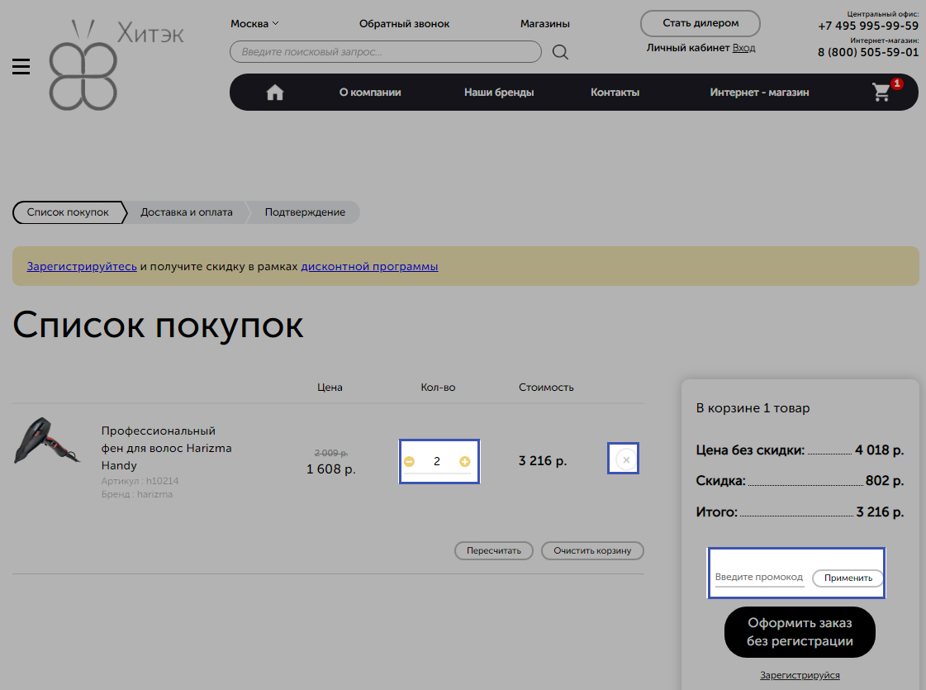This screenshot has height=690, width=926.
Task: Open the О компании menu
Action: [x=370, y=93]
